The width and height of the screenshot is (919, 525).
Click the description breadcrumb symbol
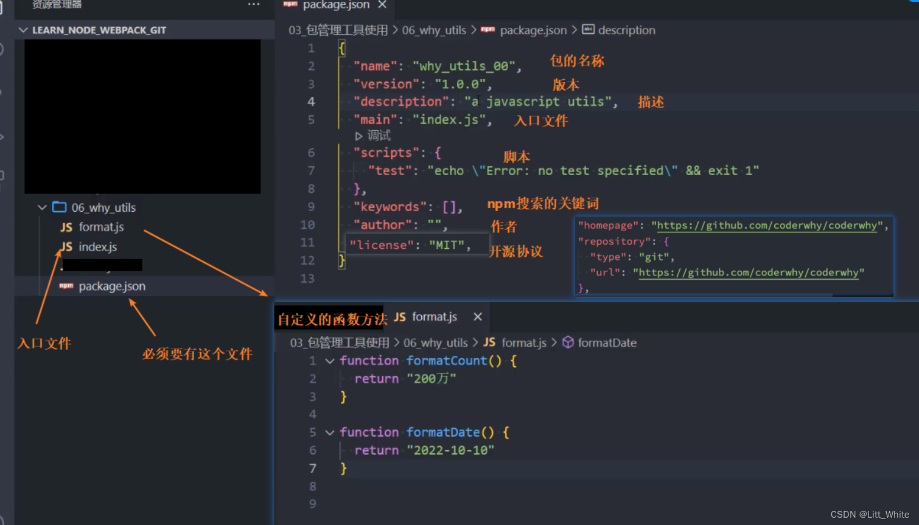[627, 30]
